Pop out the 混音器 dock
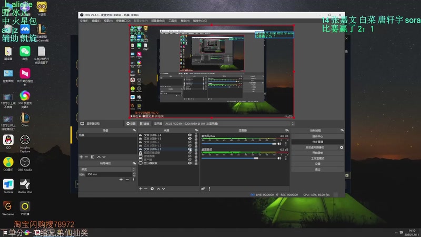The image size is (421, 237). [287, 131]
